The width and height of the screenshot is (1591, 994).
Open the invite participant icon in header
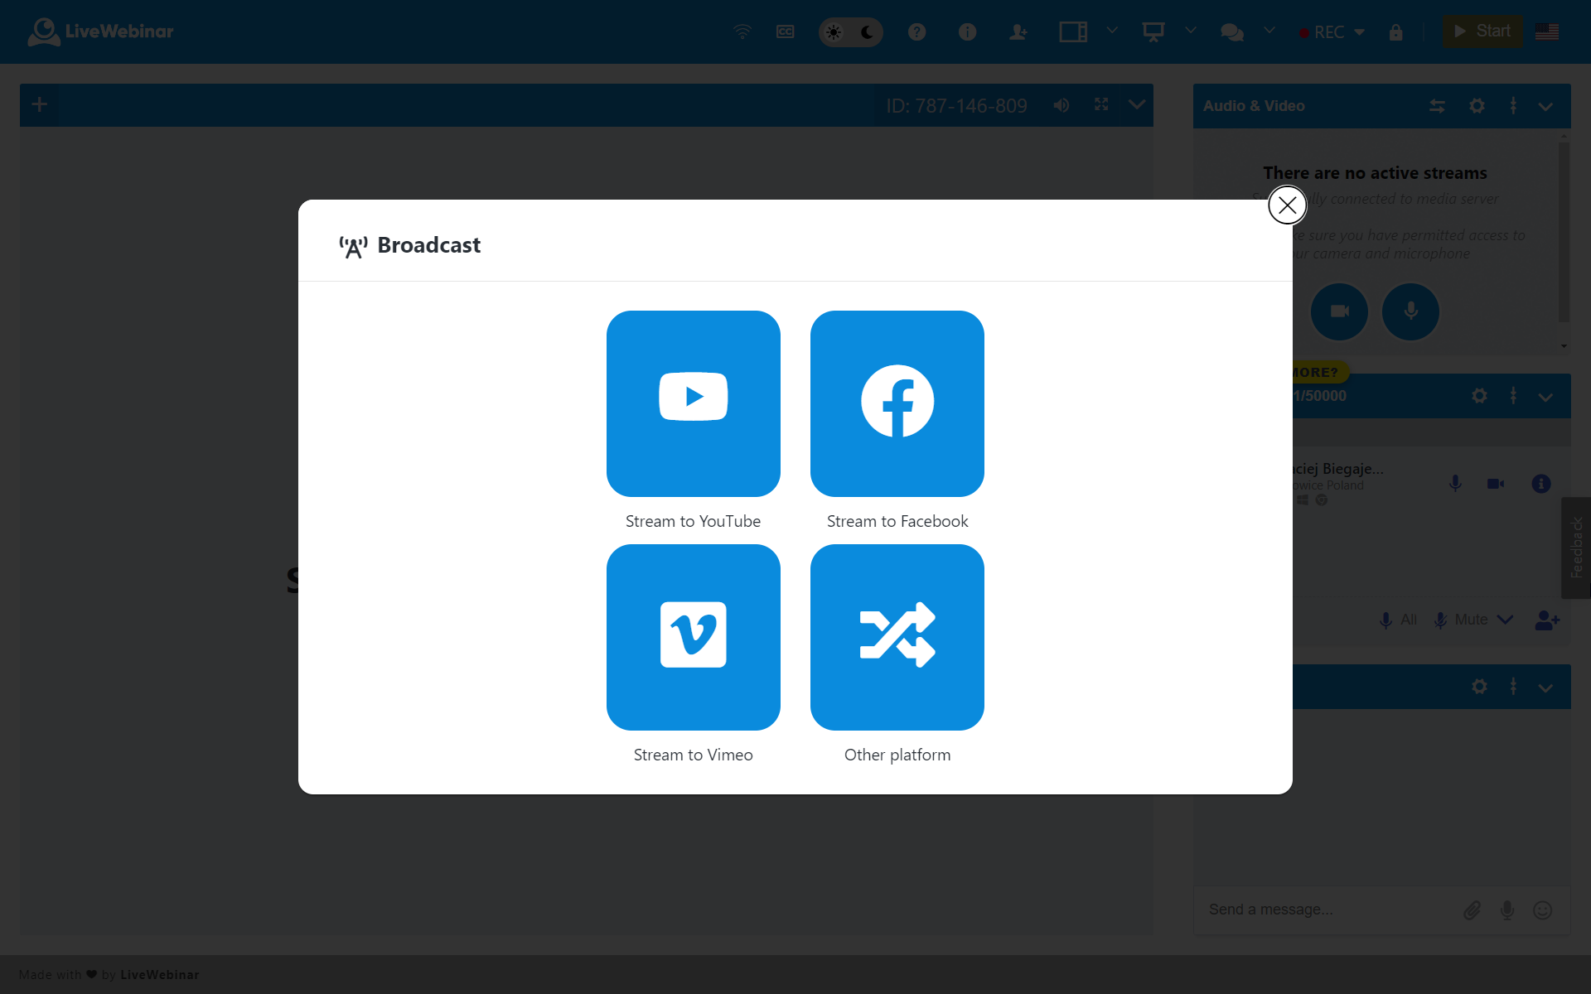(x=1018, y=32)
